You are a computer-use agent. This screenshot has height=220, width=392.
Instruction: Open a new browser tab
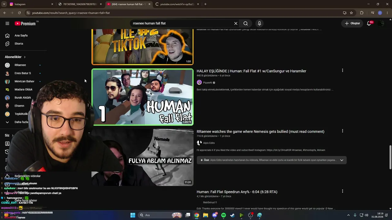205,4
